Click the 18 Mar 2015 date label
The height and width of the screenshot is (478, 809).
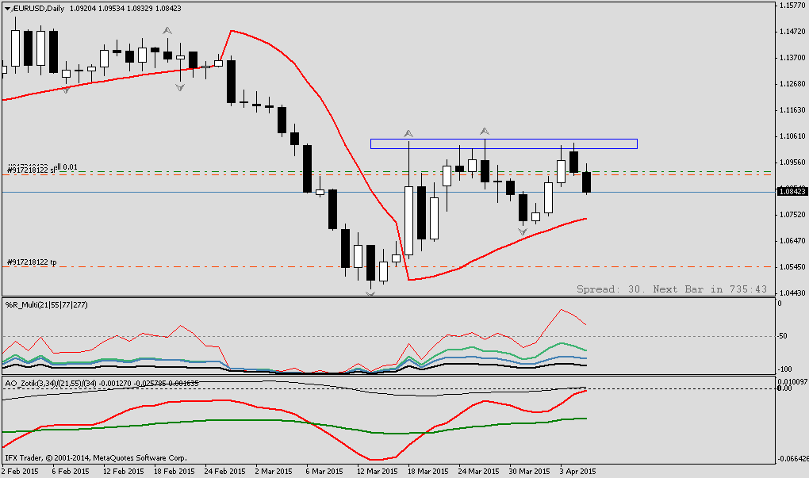pos(428,472)
